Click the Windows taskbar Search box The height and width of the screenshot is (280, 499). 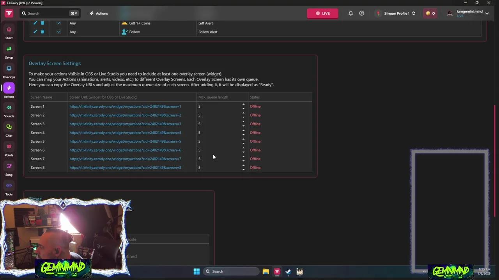coord(231,271)
